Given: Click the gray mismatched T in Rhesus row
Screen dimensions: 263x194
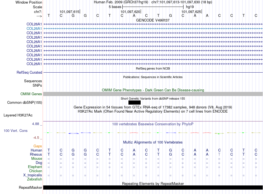Looking at the screenshot, I should click(219, 154).
